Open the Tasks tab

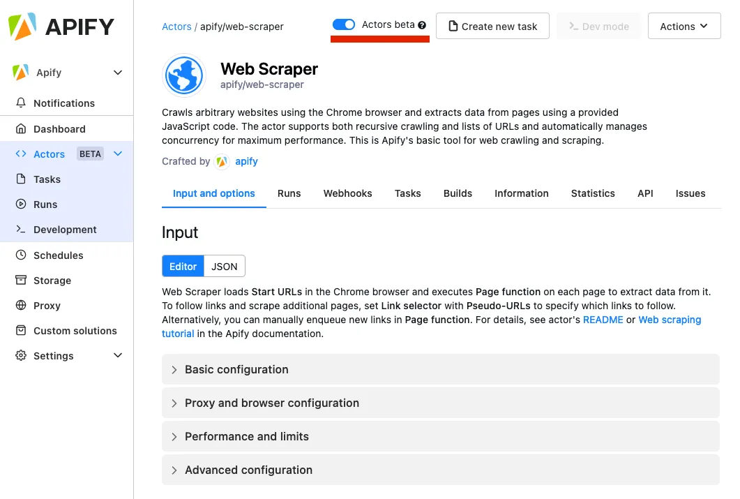tap(408, 193)
